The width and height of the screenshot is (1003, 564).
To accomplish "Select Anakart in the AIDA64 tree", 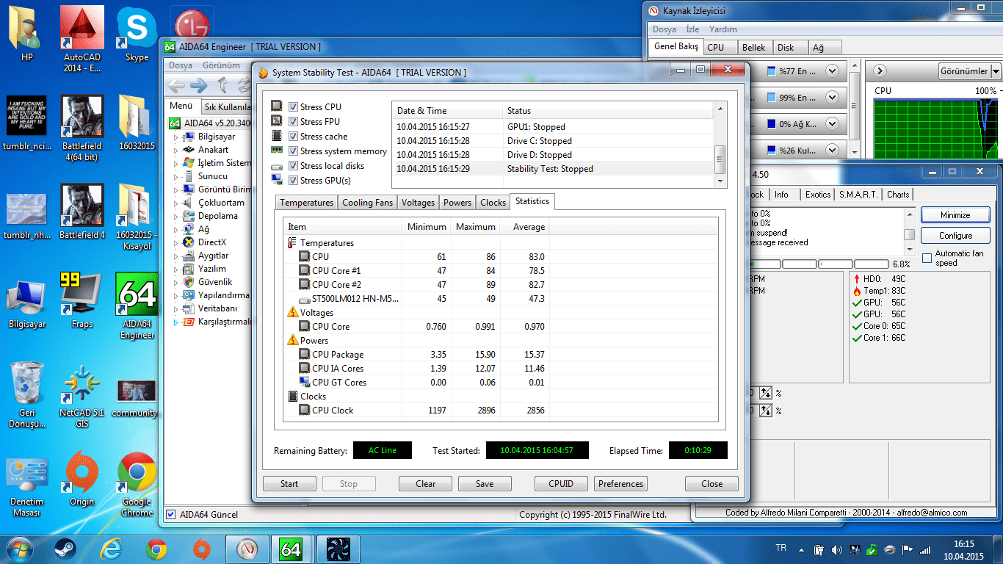I will 213,150.
